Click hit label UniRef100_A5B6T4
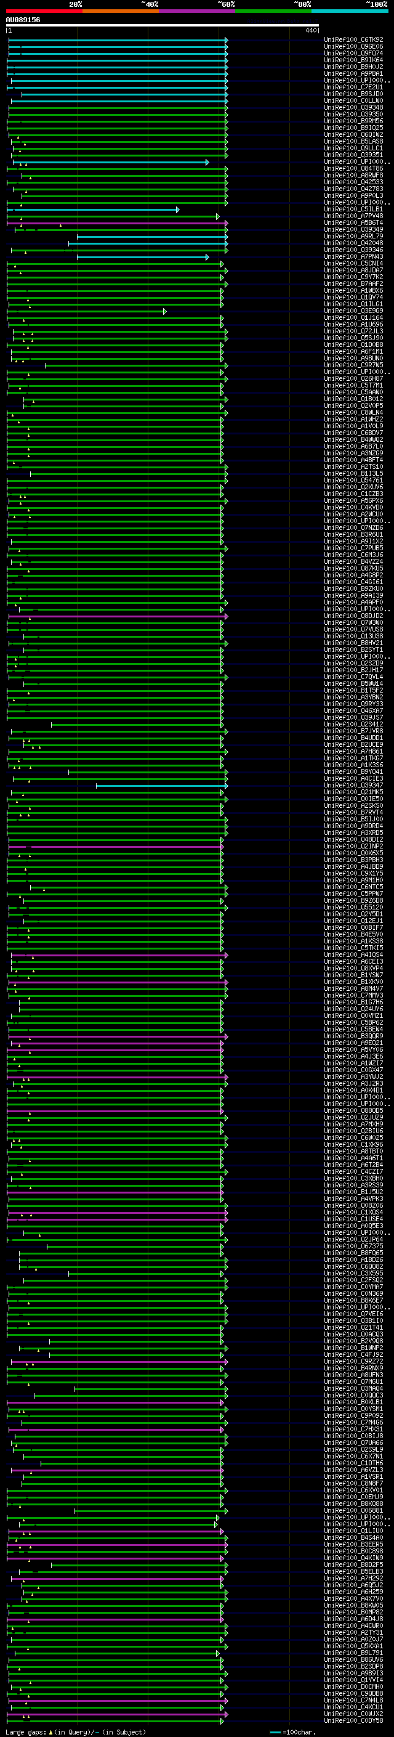The width and height of the screenshot is (394, 1737). point(353,223)
